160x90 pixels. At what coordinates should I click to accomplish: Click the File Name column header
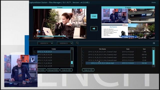click(102, 49)
